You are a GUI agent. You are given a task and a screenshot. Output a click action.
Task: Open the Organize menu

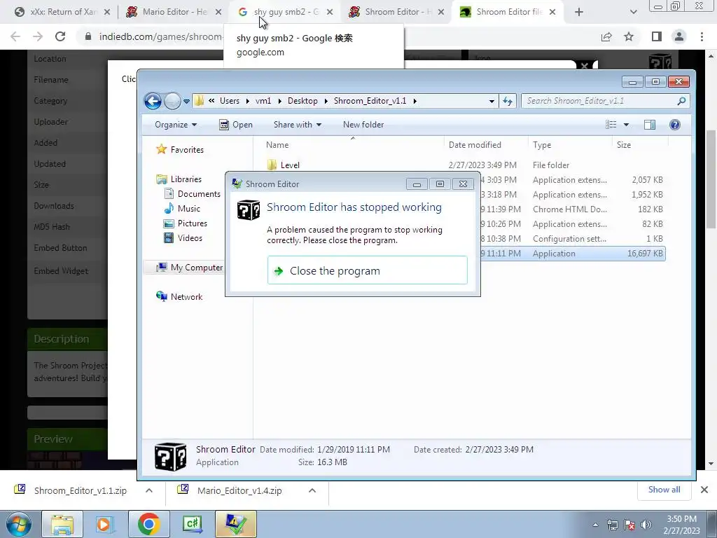coord(176,125)
